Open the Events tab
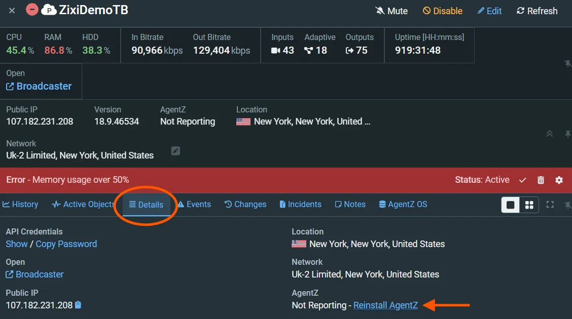 point(194,204)
